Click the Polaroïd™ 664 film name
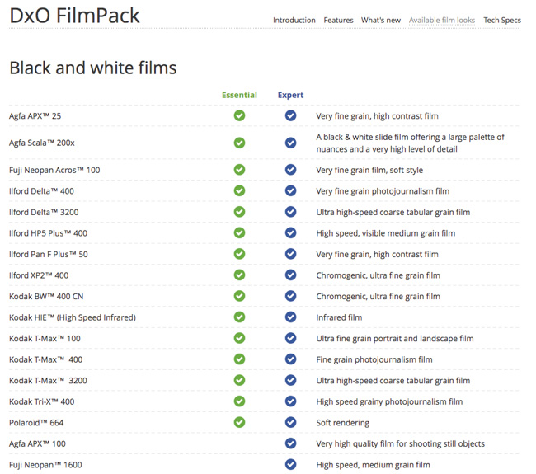This screenshot has width=536, height=474. click(36, 423)
